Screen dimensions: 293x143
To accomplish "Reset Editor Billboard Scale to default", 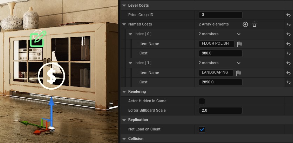I will click(288, 111).
